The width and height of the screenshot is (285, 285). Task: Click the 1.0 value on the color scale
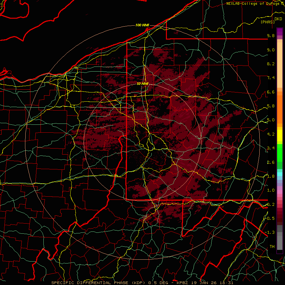tap(271, 190)
